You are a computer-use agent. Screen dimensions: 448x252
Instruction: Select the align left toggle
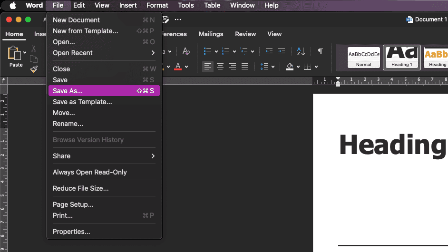pos(208,67)
